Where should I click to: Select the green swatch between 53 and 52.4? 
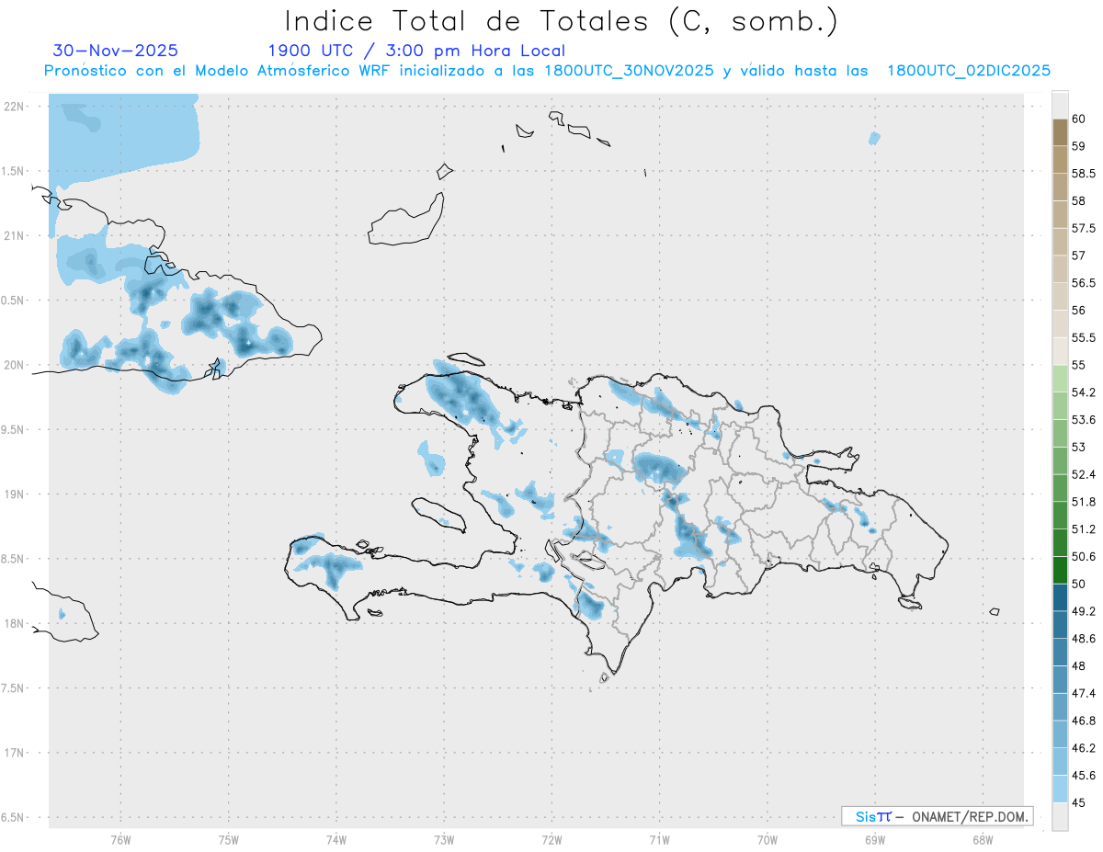(x=1060, y=460)
